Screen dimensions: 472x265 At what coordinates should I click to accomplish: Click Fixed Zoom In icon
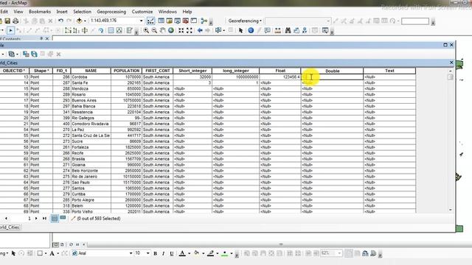[181, 30]
